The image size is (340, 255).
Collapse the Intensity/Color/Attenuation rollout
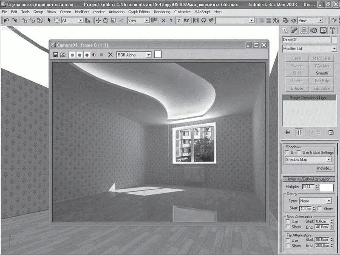point(309,179)
